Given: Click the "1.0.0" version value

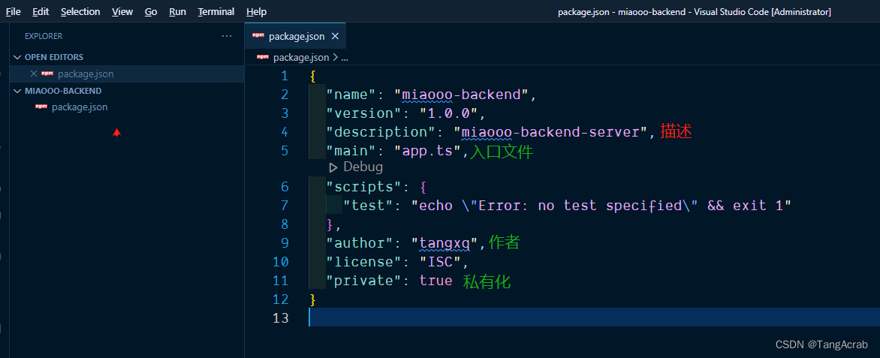Looking at the screenshot, I should point(448,113).
